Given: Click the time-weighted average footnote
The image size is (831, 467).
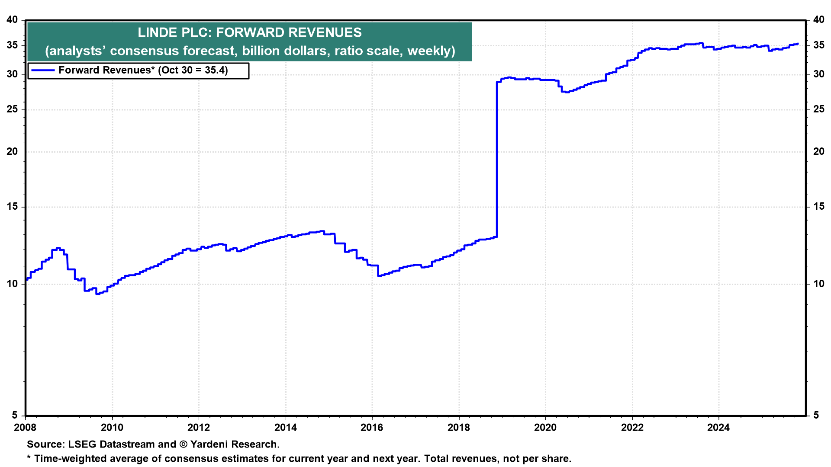Looking at the screenshot, I should click(299, 459).
